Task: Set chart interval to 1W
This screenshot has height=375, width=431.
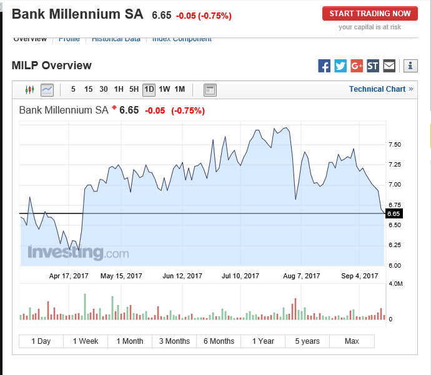Action: pos(164,89)
